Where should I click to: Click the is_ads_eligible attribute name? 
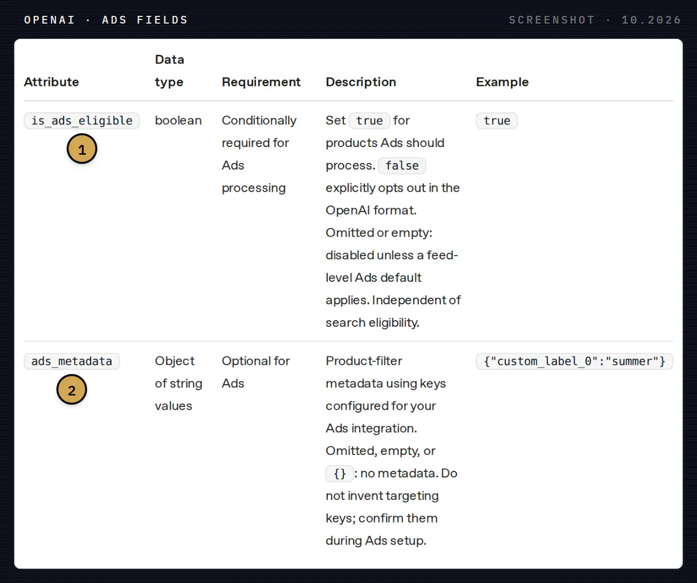[82, 121]
